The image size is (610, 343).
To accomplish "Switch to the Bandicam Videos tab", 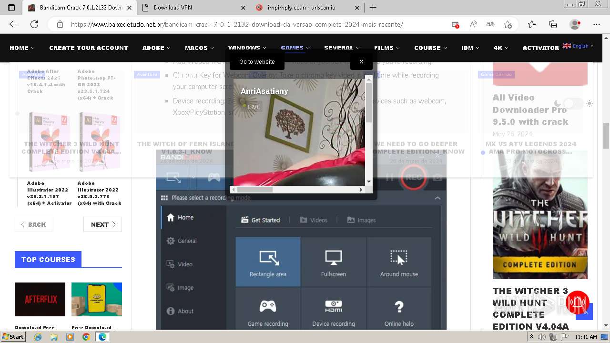I will coord(314,220).
